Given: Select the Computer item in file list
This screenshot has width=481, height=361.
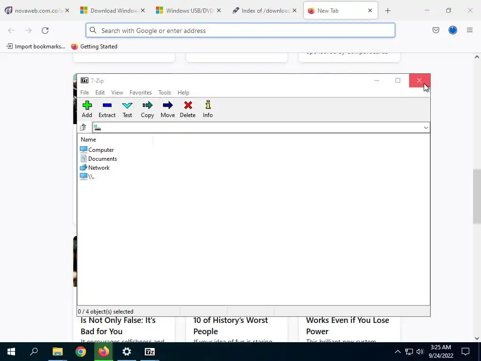Looking at the screenshot, I should [x=97, y=150].
